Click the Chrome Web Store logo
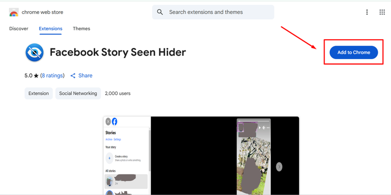The image size is (391, 195). click(x=14, y=12)
